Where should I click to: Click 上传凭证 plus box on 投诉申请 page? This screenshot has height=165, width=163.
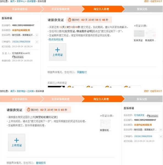point(16,142)
